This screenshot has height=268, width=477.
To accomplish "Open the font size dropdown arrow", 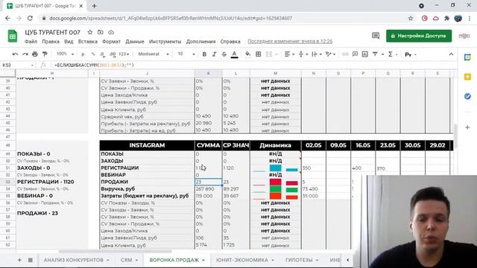I will tap(194, 54).
